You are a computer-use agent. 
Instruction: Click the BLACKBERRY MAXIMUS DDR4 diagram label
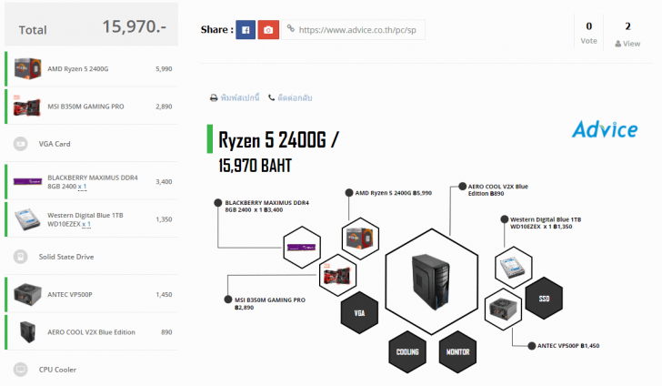[266, 207]
